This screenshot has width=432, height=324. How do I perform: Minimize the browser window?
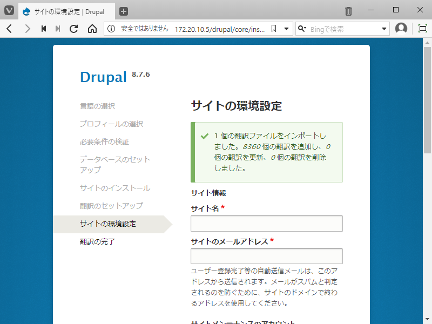371,10
